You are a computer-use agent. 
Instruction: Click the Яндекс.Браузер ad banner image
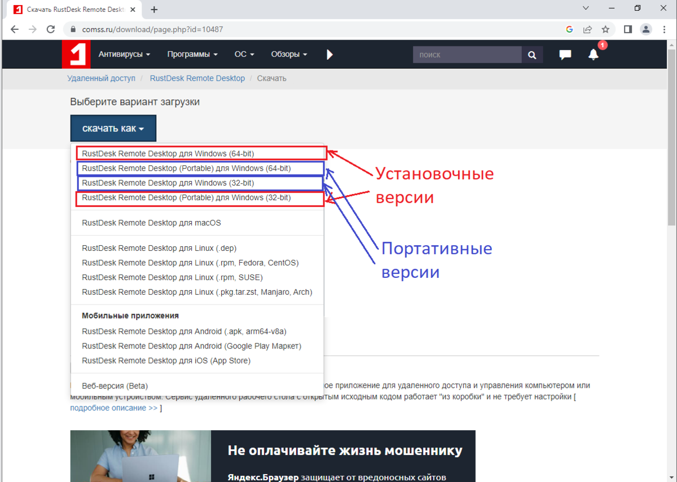pos(140,456)
